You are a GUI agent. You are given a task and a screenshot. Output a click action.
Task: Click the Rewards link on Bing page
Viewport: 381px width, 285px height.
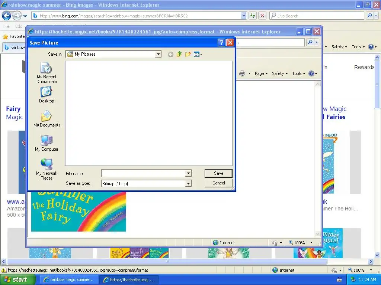click(x=364, y=67)
